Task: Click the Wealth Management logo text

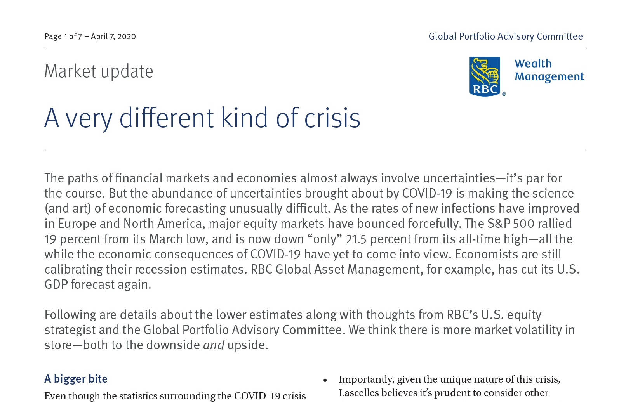Action: (549, 70)
